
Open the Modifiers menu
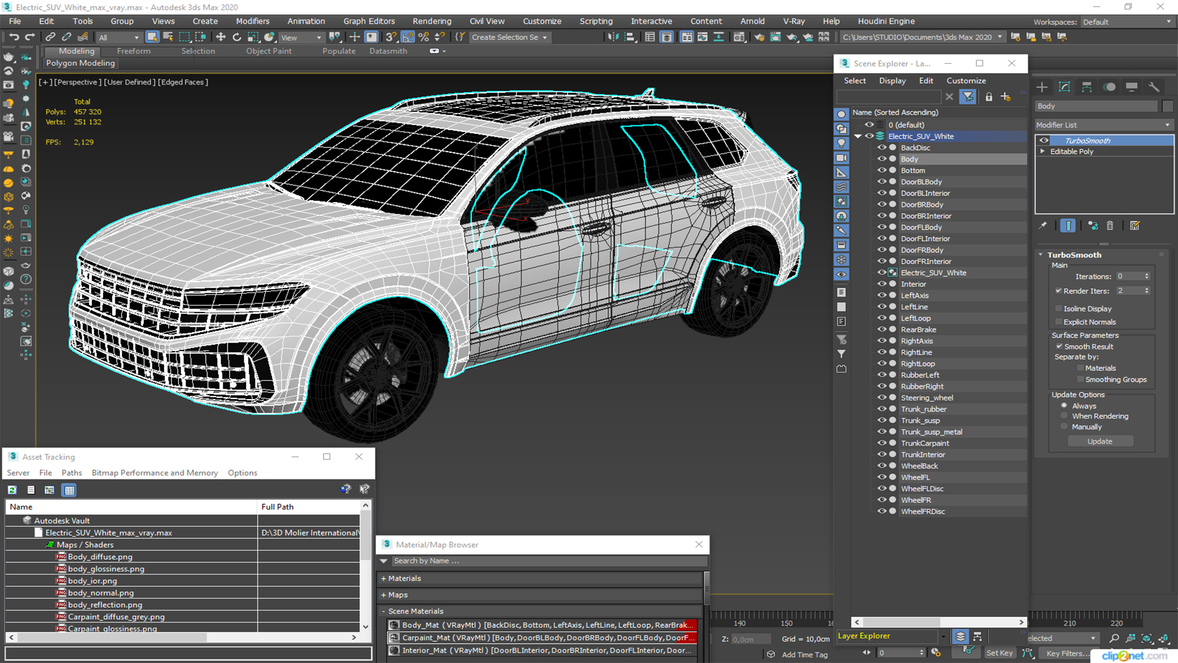click(x=253, y=21)
